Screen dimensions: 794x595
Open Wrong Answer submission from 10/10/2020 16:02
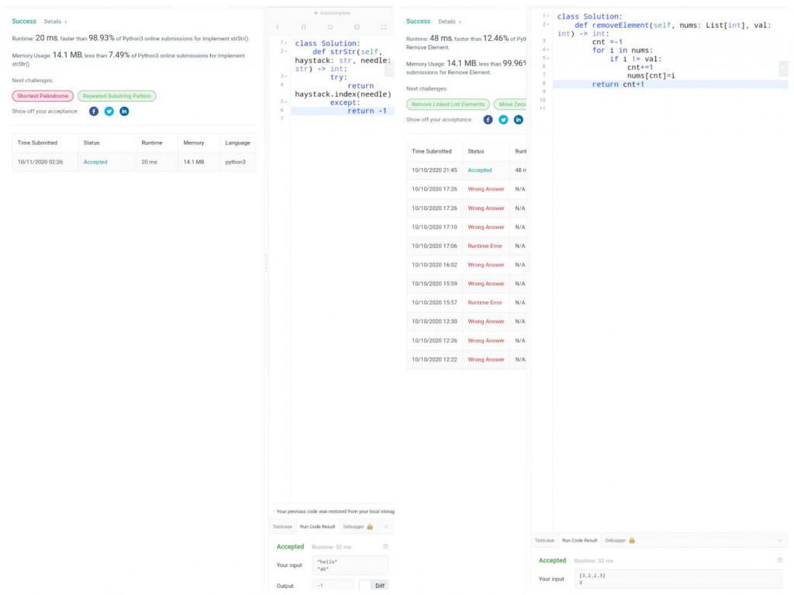485,265
